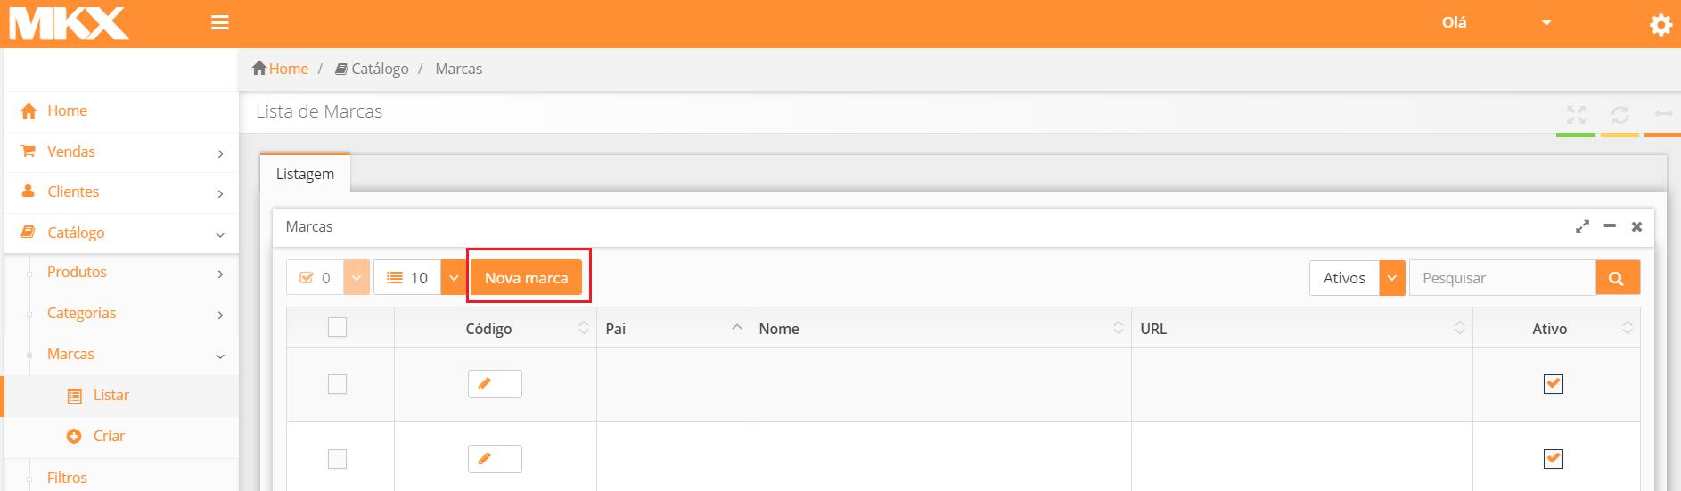
Task: Click the Pesquisar search input field
Action: 1502,278
